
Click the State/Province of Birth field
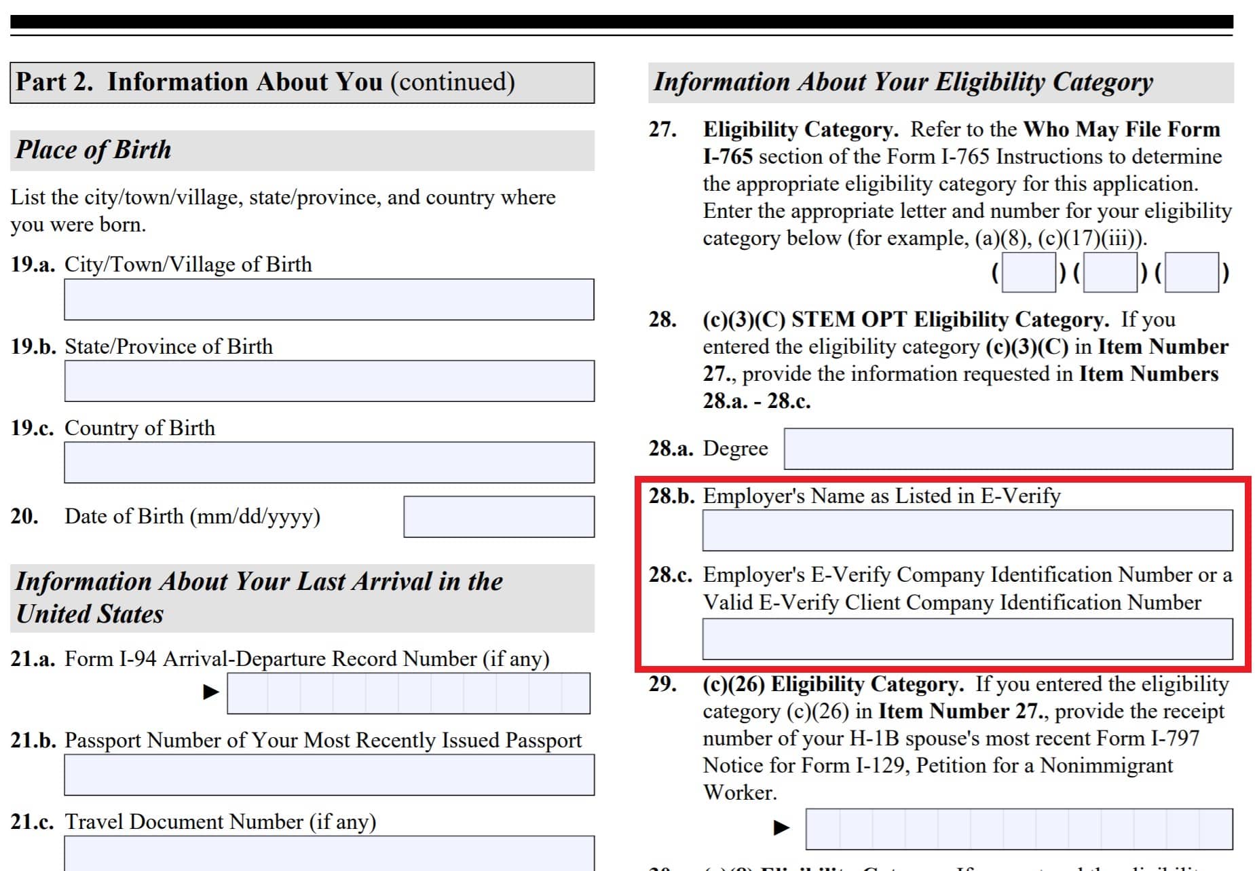click(329, 381)
